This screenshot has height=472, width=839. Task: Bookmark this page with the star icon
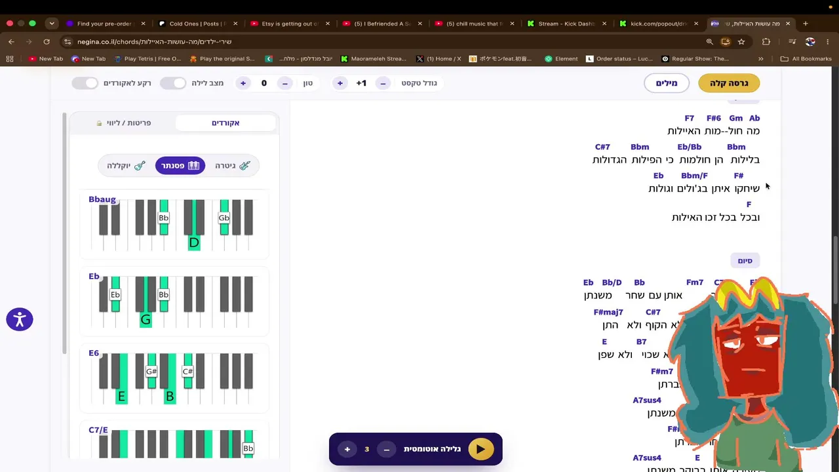pyautogui.click(x=741, y=41)
